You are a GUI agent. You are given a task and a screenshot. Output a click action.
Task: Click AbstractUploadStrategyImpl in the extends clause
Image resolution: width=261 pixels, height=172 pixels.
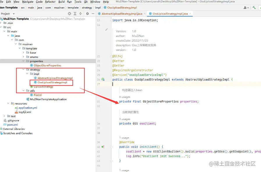pos(207,79)
